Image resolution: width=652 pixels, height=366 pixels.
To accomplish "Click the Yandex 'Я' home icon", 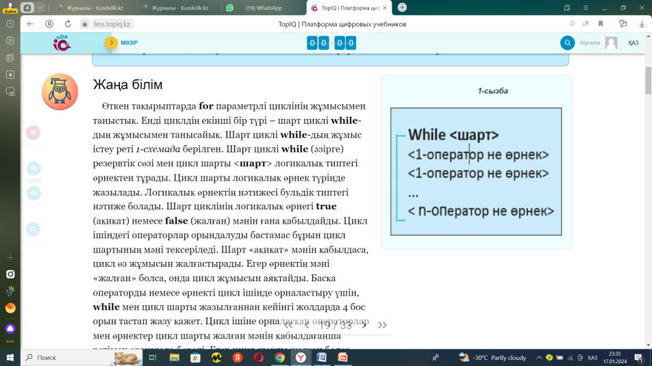I will [49, 24].
